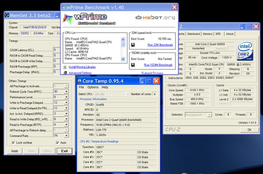Click the Tjunction 100C value
Image resolution: width=263 pixels, height=174 pixels.
[x=126, y=147]
